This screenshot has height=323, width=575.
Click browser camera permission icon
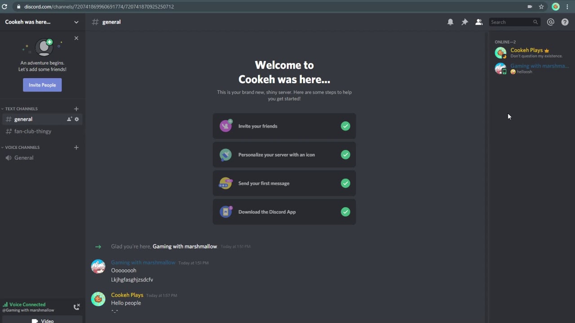[530, 7]
